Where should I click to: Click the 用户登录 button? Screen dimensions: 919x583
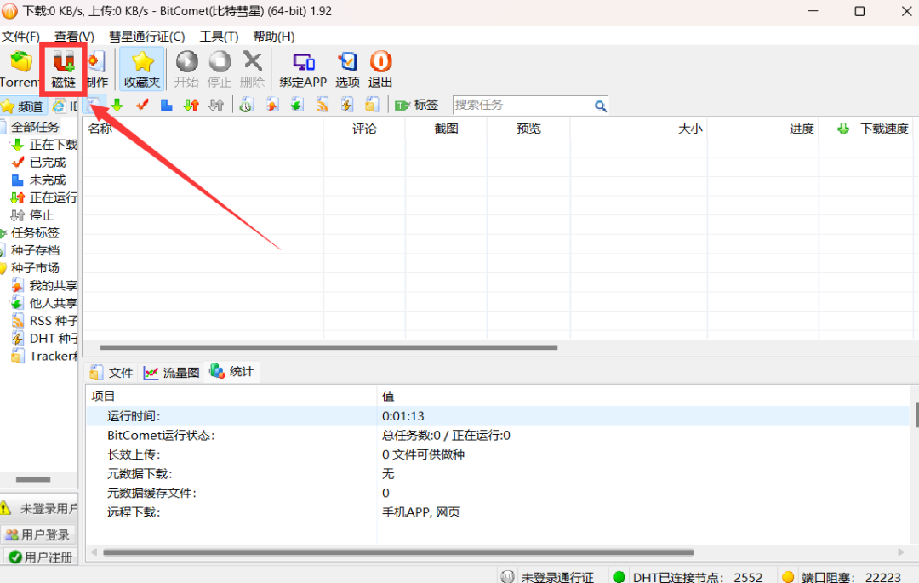click(38, 534)
